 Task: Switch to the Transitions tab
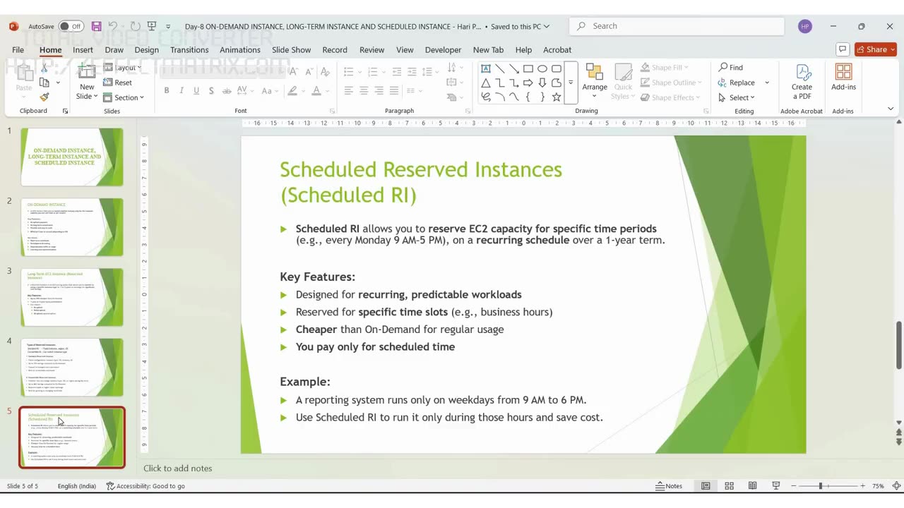coord(189,49)
